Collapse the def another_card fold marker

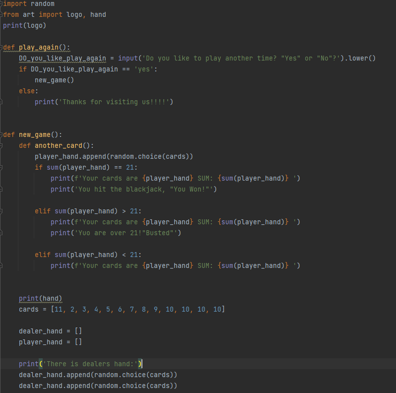[x=1, y=146]
